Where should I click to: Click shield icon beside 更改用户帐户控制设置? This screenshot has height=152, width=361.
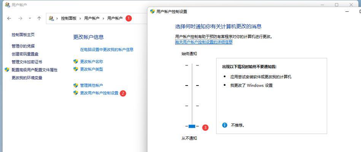pos(76,93)
